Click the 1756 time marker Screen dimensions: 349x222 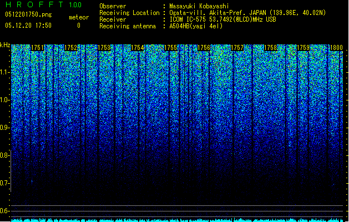pyautogui.click(x=204, y=48)
